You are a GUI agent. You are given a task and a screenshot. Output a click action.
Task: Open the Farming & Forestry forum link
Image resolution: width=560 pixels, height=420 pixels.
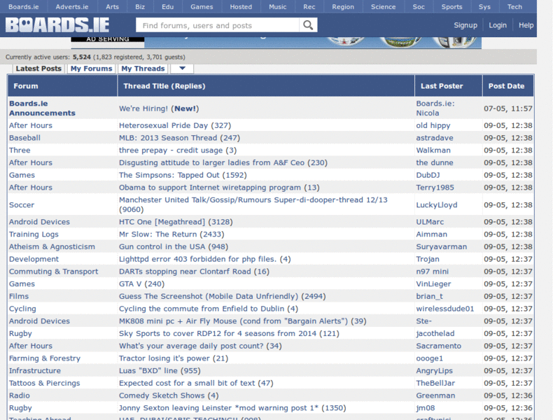click(45, 358)
